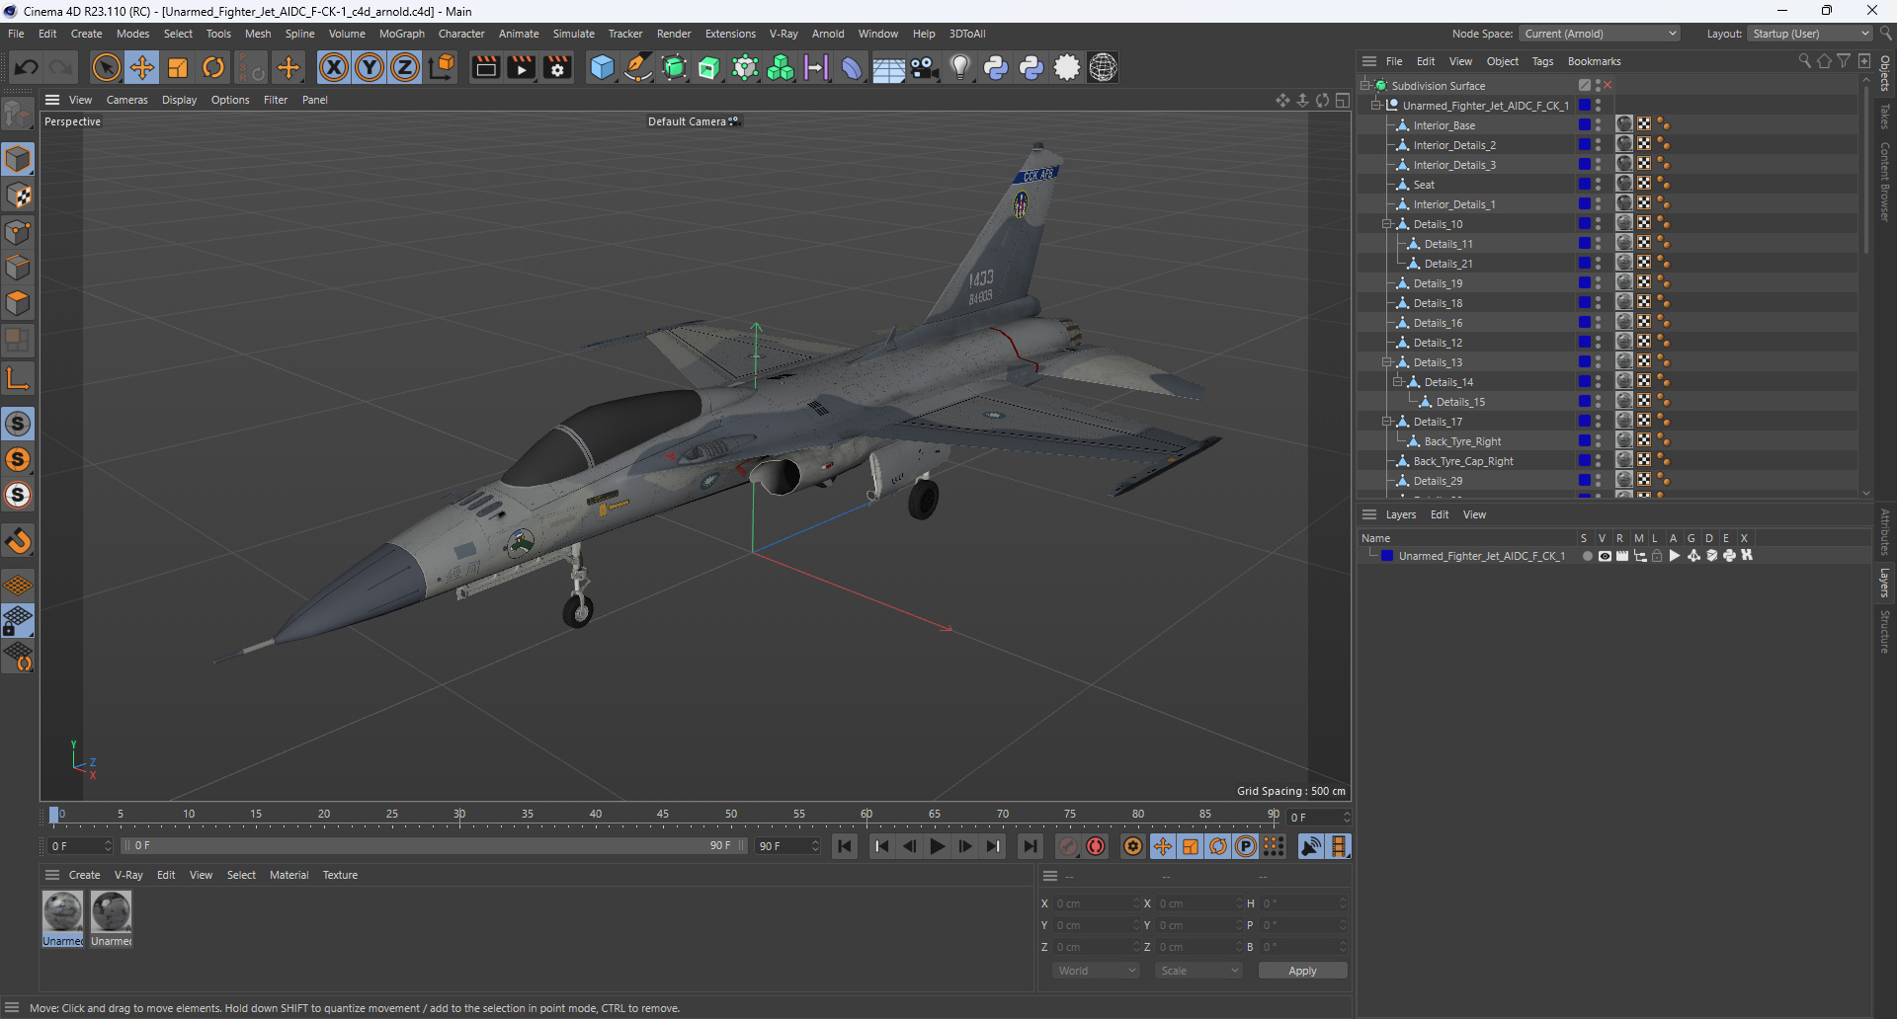The height and width of the screenshot is (1019, 1897).
Task: Toggle Z axis lock
Action: click(405, 67)
